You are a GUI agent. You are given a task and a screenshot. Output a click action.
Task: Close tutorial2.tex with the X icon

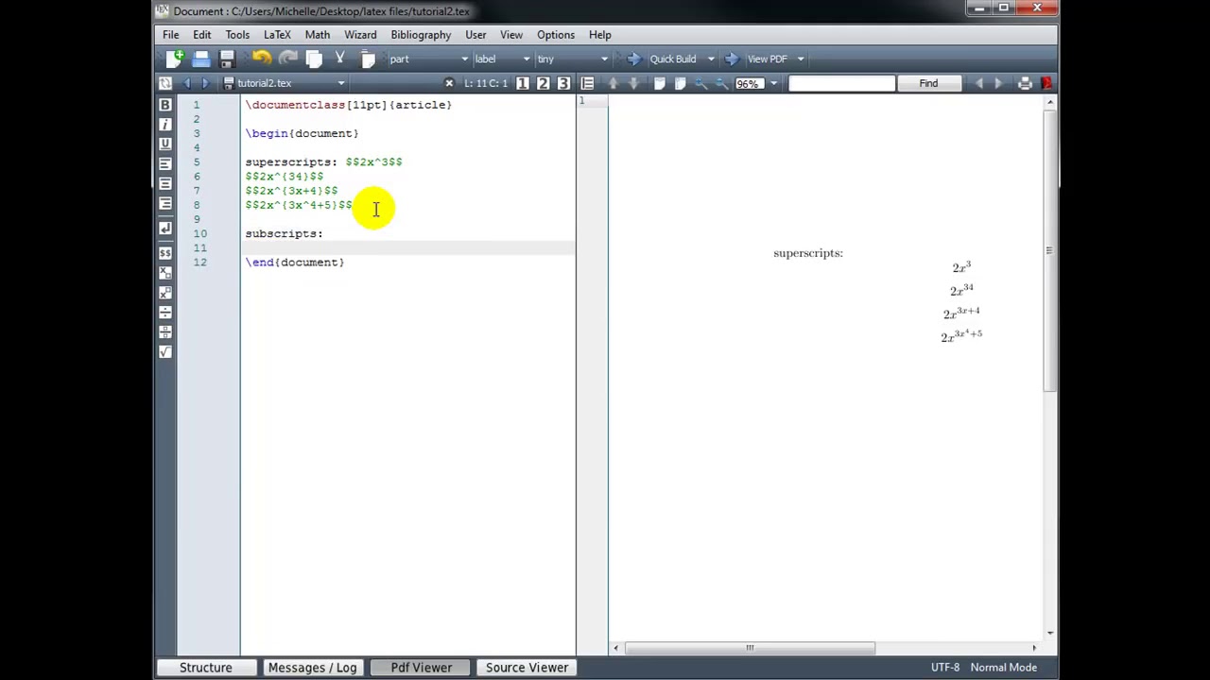pyautogui.click(x=449, y=83)
